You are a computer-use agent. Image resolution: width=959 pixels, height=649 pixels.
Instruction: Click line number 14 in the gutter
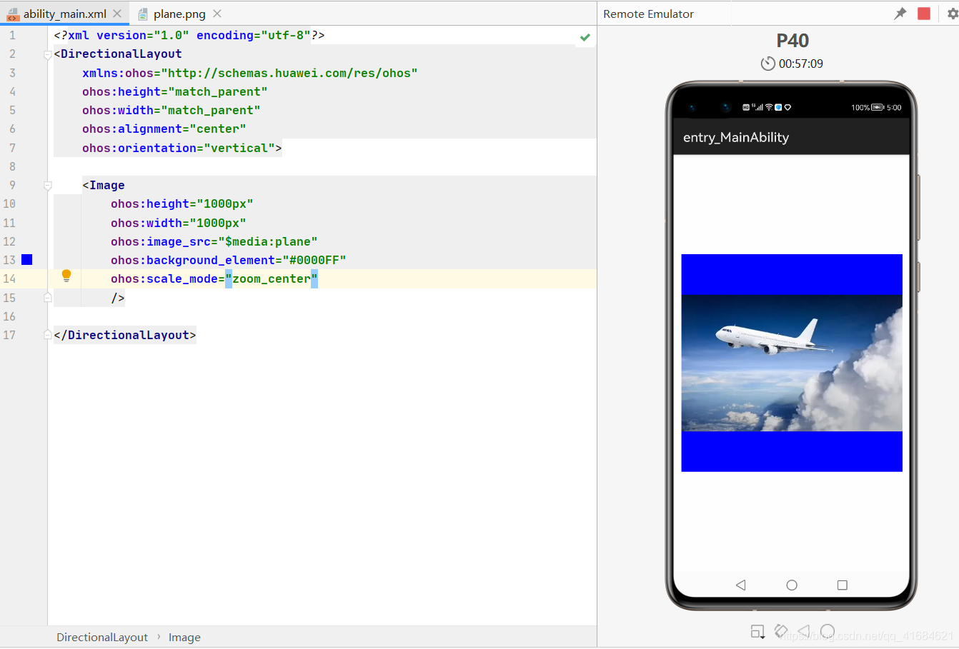click(x=9, y=279)
